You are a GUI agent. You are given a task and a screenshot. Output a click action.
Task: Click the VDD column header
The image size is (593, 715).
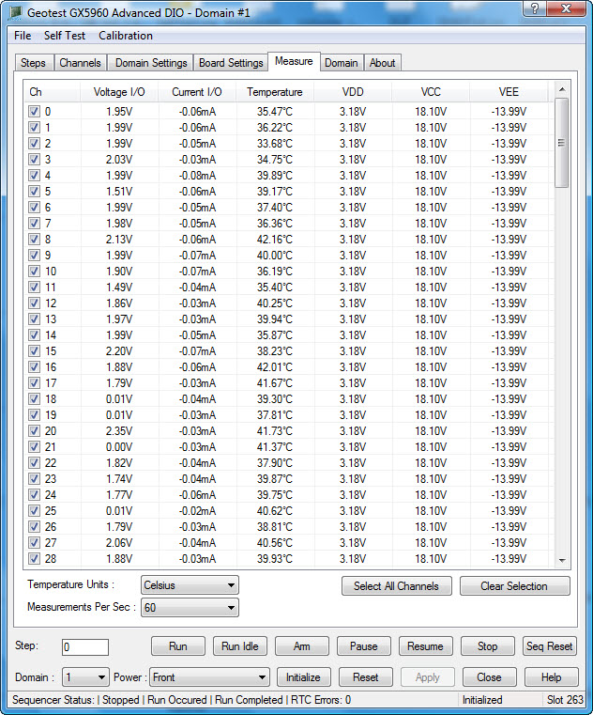(353, 92)
